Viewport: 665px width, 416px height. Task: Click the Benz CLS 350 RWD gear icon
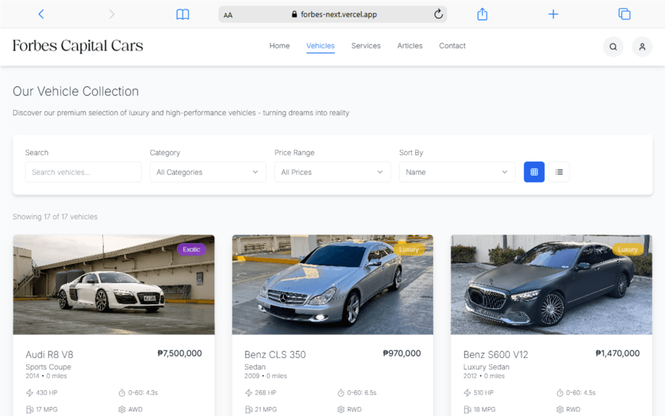click(x=341, y=410)
